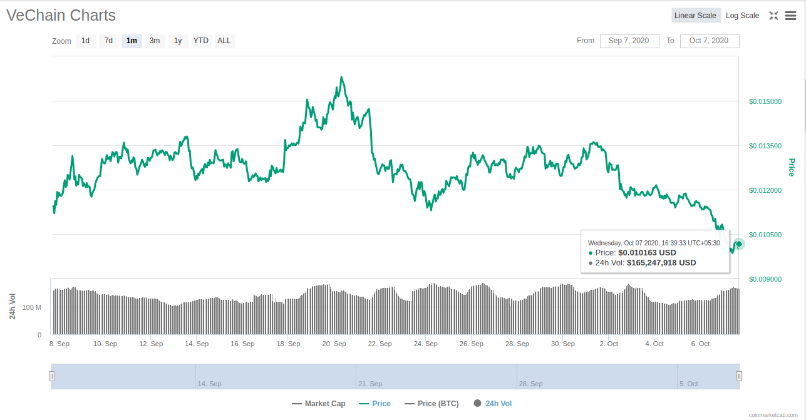Click the $0.010500 price axis label
806x420 pixels.
[765, 235]
